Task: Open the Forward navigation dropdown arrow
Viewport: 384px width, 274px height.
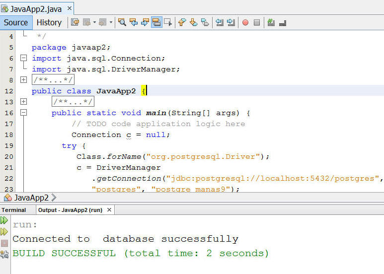Action: click(x=111, y=22)
